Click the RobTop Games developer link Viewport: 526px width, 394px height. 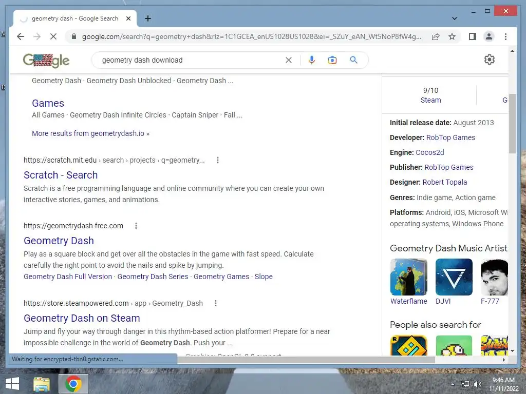click(450, 137)
